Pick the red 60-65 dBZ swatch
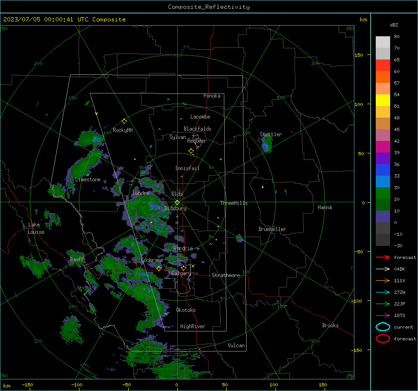418x391 pixels. tap(383, 66)
